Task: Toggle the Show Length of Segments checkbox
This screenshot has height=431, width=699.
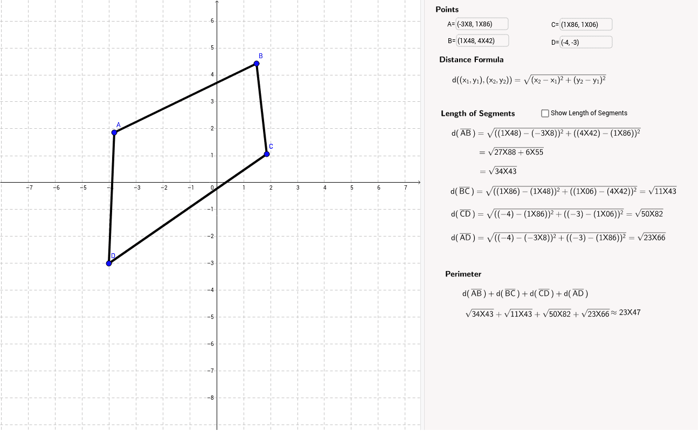Action: point(545,113)
